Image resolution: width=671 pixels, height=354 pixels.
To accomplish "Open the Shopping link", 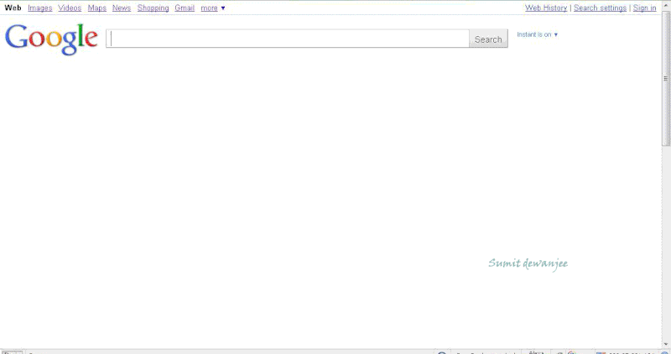I will (153, 8).
